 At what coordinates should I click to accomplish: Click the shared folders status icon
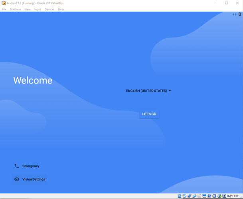pos(199,196)
